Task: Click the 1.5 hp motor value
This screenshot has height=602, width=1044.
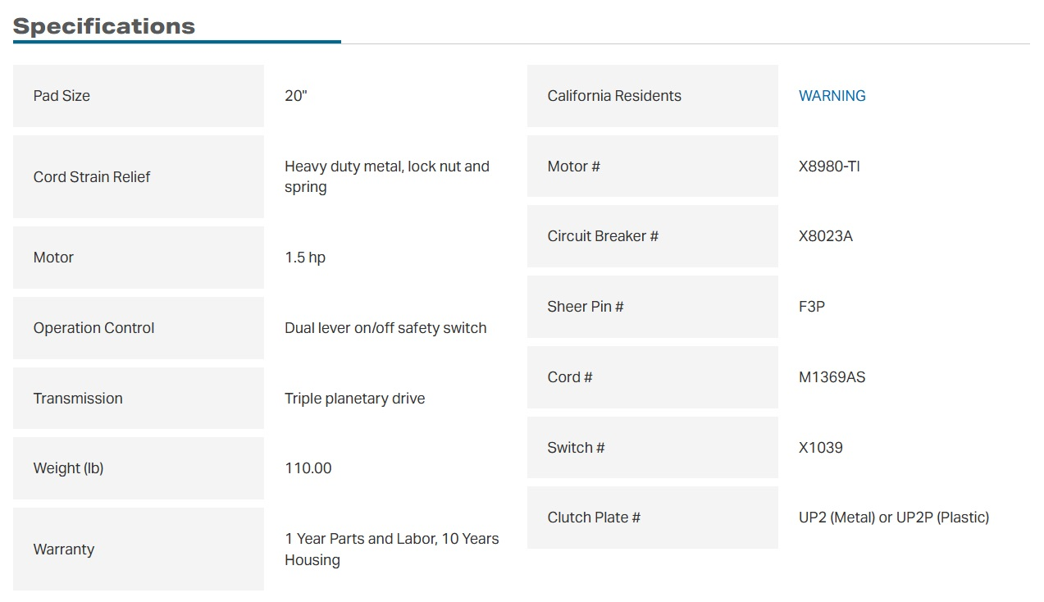Action: tap(305, 258)
